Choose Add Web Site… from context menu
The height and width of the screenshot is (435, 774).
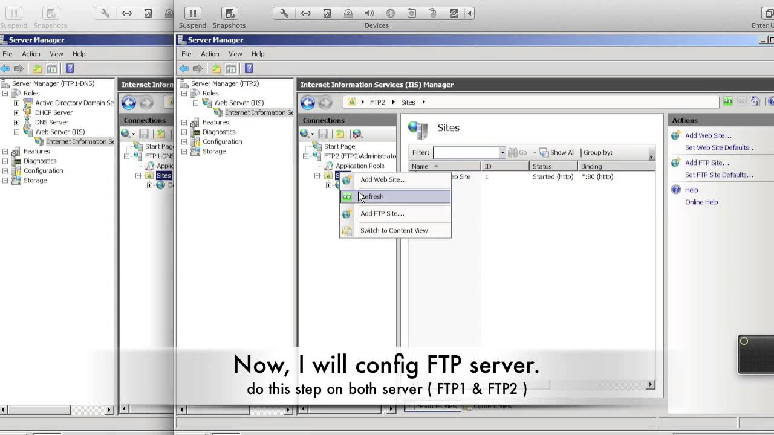click(395, 179)
